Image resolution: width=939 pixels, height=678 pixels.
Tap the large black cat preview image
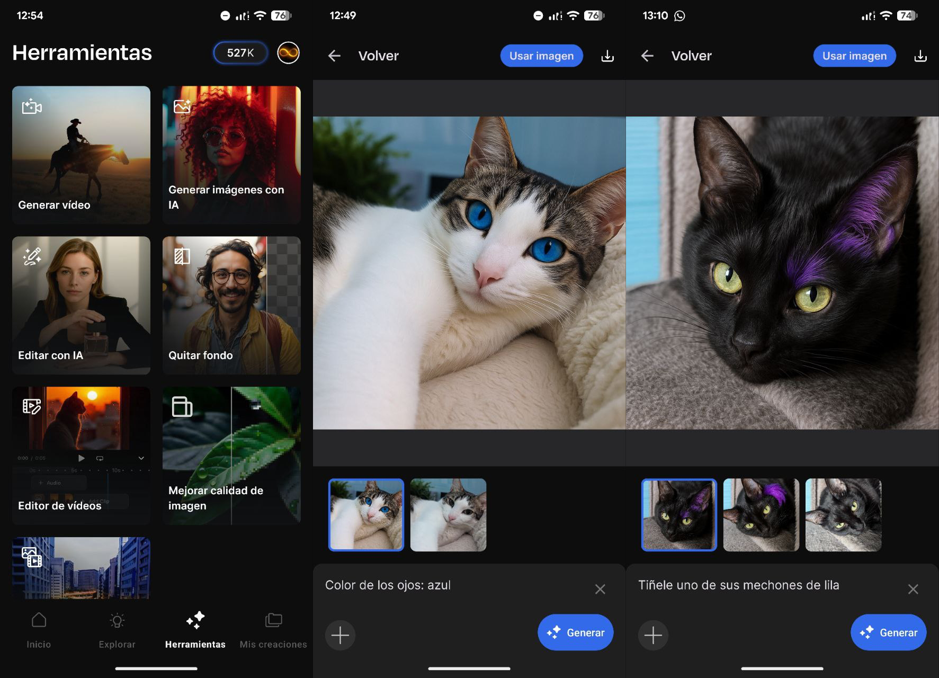782,273
